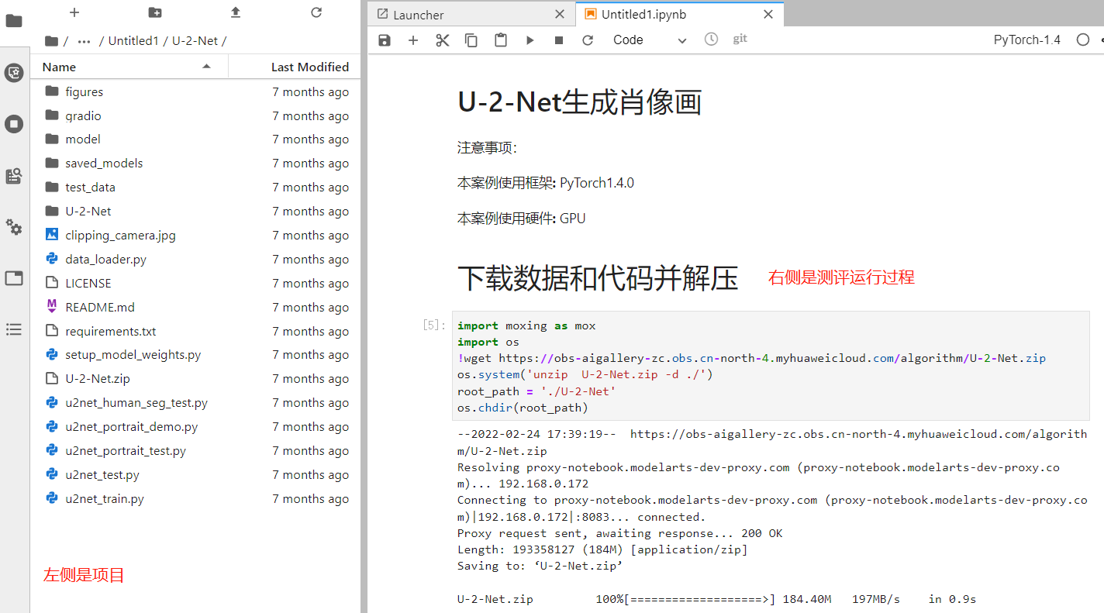
Task: Click the '本案例使用框架: PyTorch1.4.0' line
Action: coord(546,183)
